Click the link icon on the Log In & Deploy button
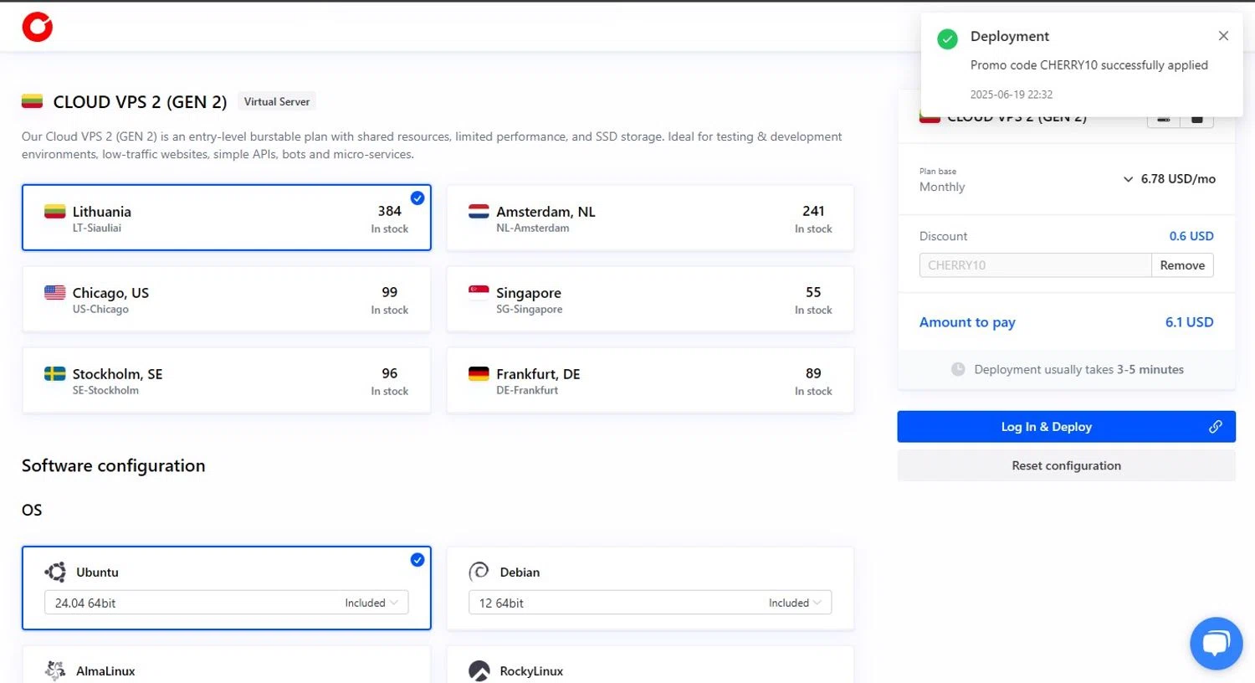The height and width of the screenshot is (683, 1255). pyautogui.click(x=1215, y=427)
